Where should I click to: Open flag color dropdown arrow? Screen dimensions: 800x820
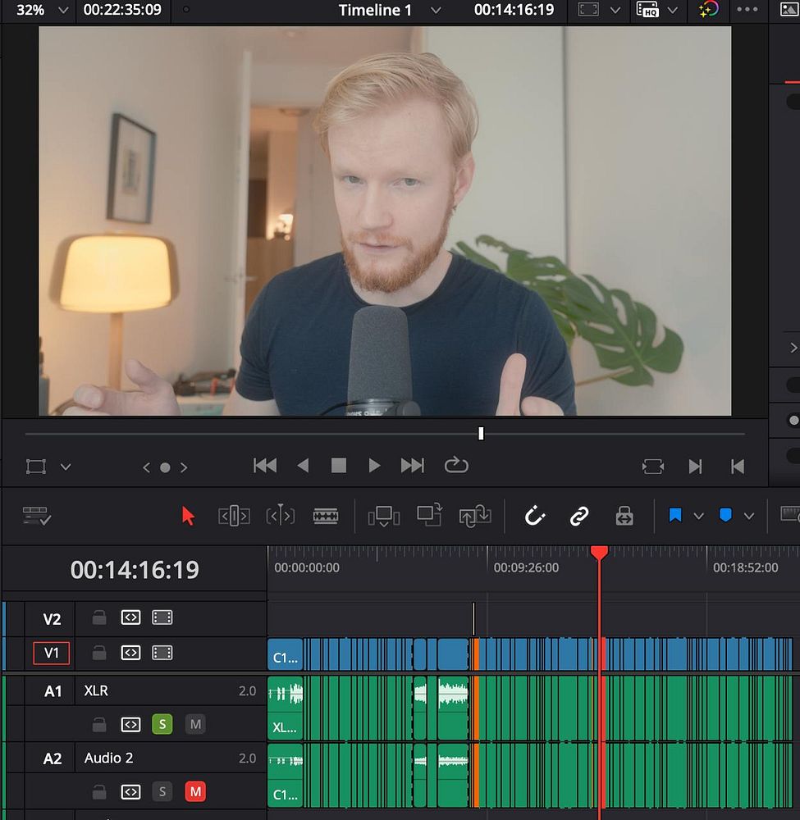tap(698, 517)
